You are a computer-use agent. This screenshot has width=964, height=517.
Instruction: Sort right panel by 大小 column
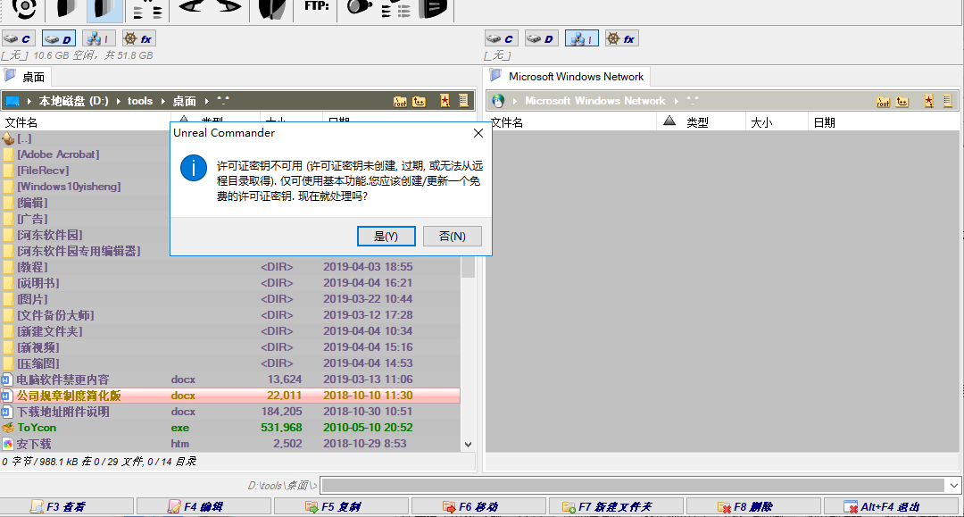pyautogui.click(x=777, y=122)
